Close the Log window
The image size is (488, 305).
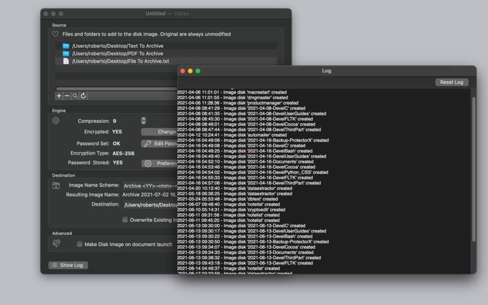pyautogui.click(x=182, y=71)
